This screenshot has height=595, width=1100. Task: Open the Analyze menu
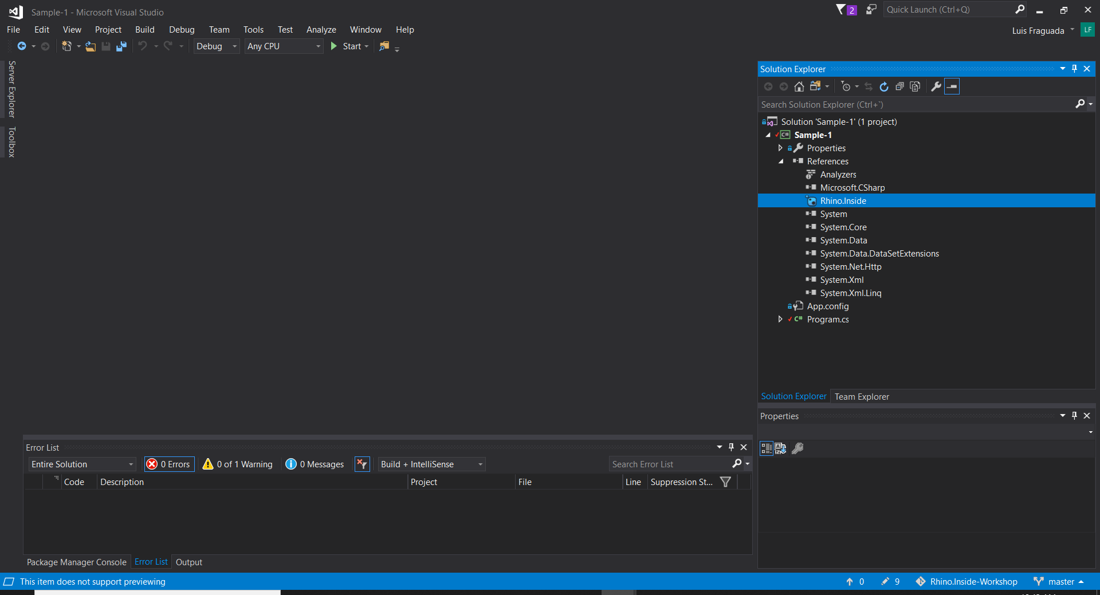[321, 30]
